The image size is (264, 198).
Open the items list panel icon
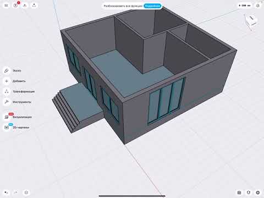click(6, 5)
